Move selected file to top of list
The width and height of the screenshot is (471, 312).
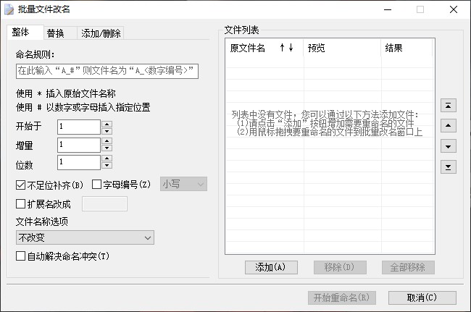click(x=448, y=105)
